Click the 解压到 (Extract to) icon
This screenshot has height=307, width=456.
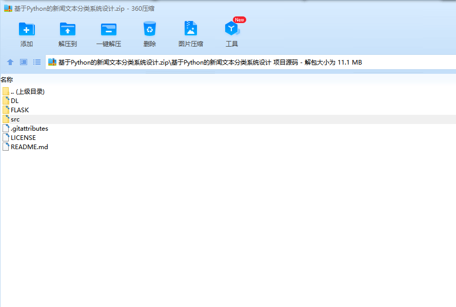coord(68,29)
